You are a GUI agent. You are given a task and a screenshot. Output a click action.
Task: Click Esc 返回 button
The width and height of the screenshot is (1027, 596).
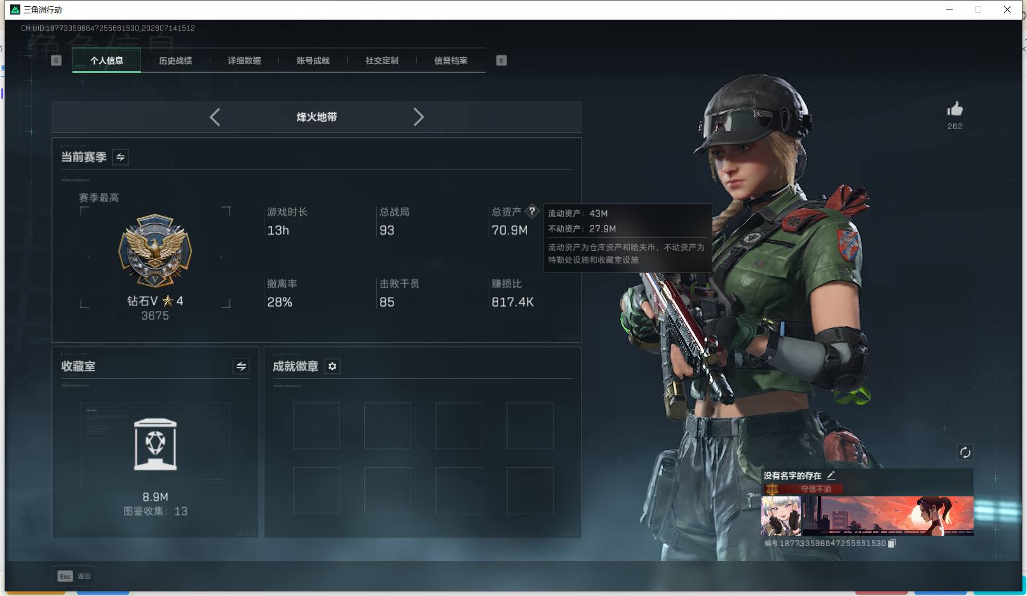click(74, 576)
